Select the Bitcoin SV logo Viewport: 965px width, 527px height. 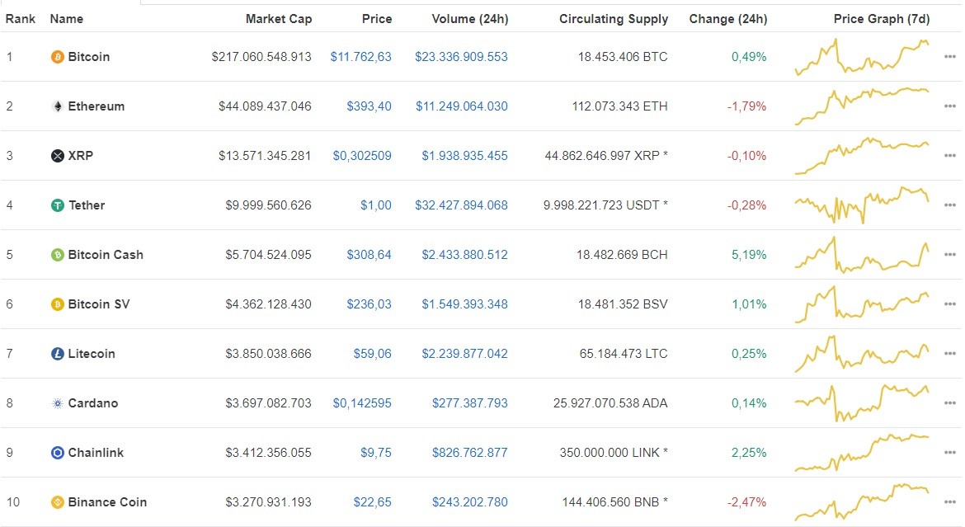coord(57,304)
